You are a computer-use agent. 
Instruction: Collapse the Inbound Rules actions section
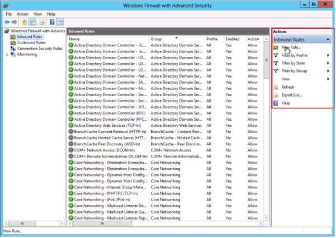click(328, 40)
